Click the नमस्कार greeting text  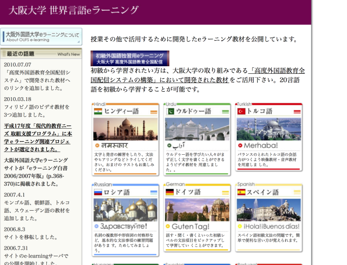click(x=114, y=146)
